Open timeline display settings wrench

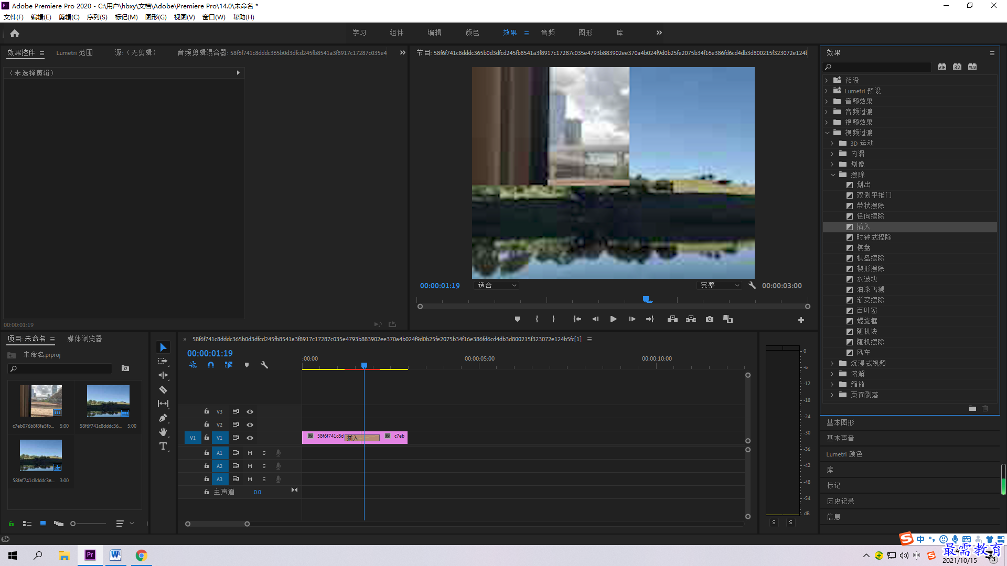click(264, 365)
